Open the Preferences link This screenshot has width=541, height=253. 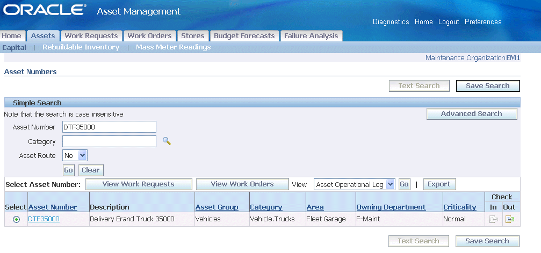tap(483, 21)
